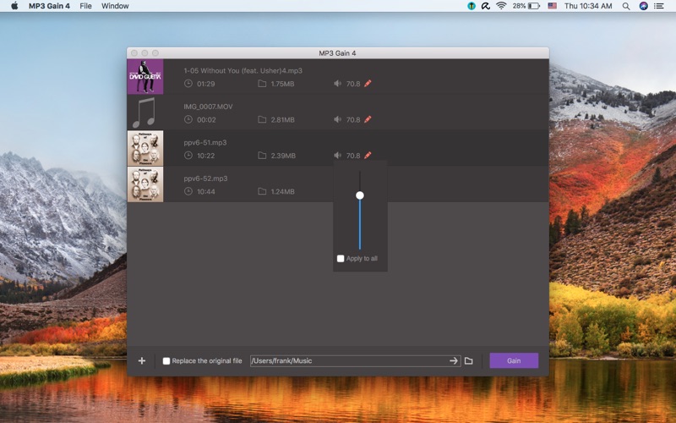The height and width of the screenshot is (423, 676).
Task: Click the 70.8 volume value on IMG_0007.MOV row
Action: click(x=353, y=119)
